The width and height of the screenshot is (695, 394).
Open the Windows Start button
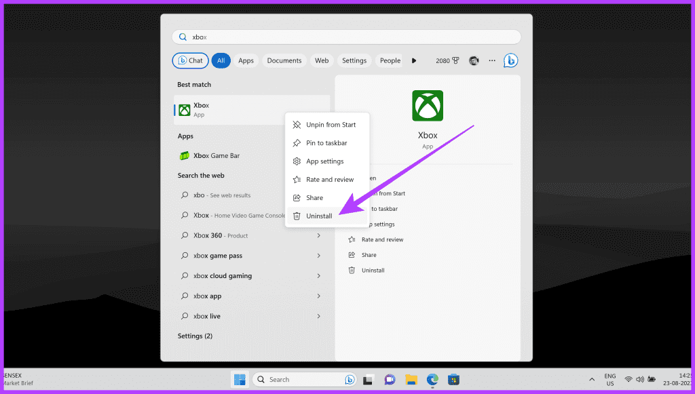(240, 379)
